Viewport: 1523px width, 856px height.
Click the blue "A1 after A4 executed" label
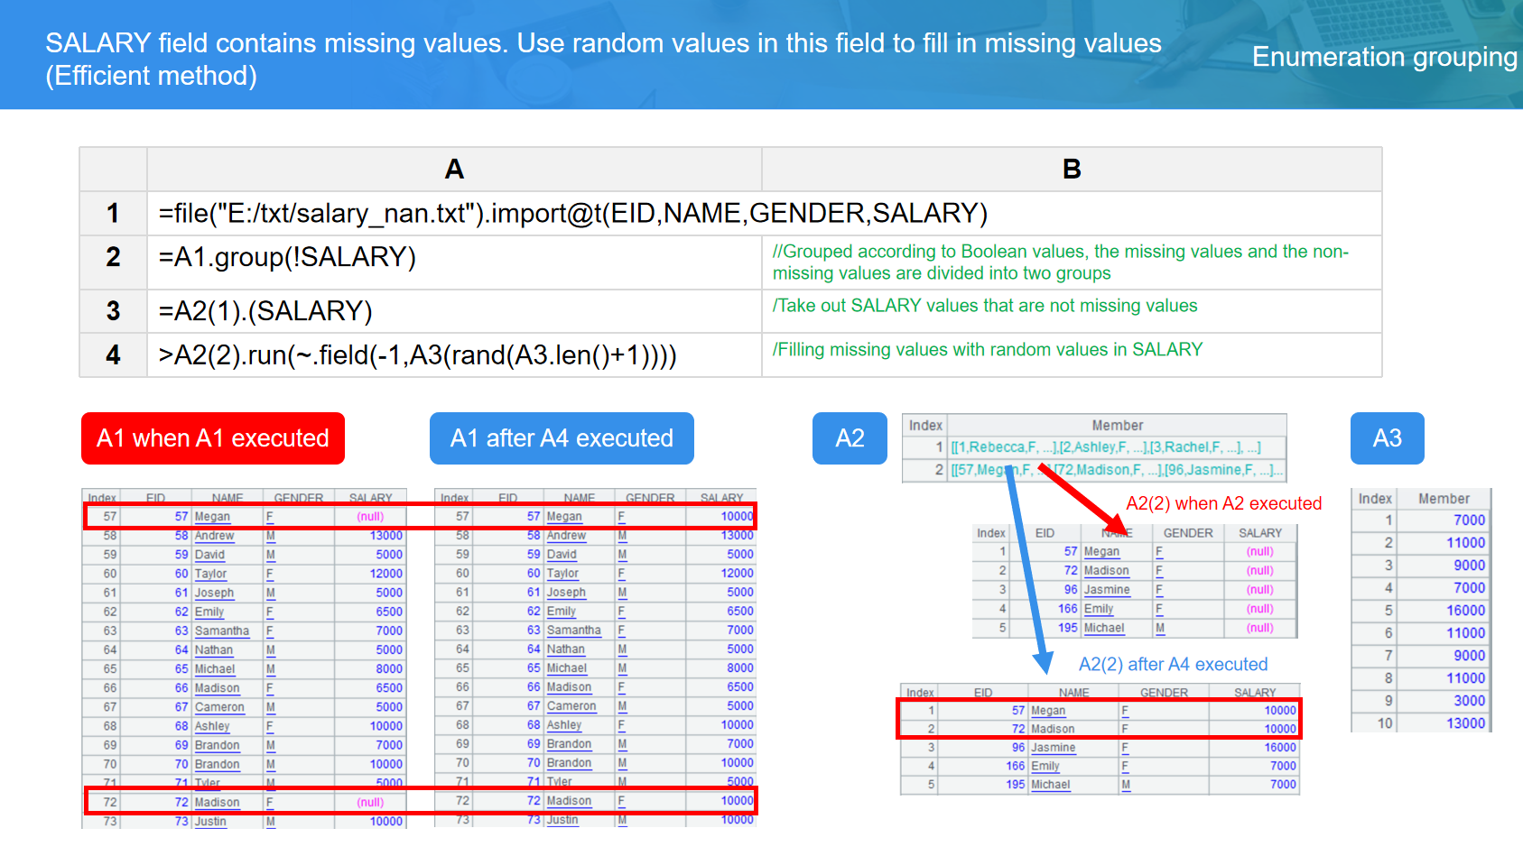pos(562,438)
